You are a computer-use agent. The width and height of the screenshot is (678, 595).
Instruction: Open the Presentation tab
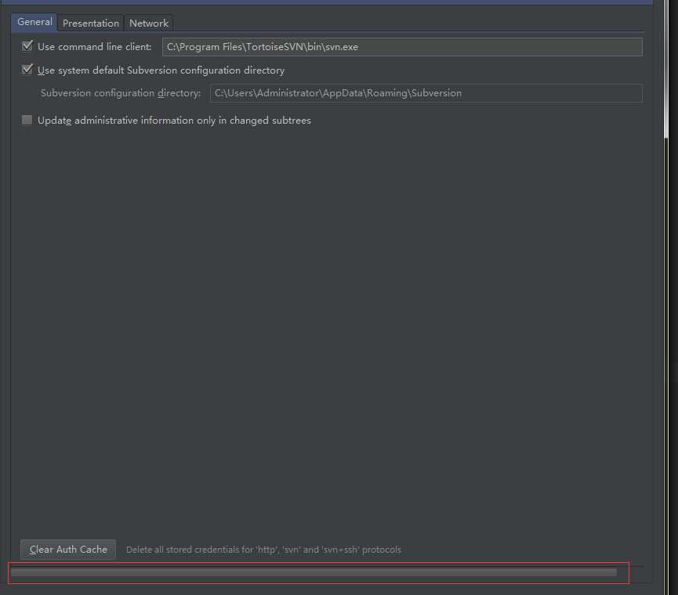pos(90,23)
